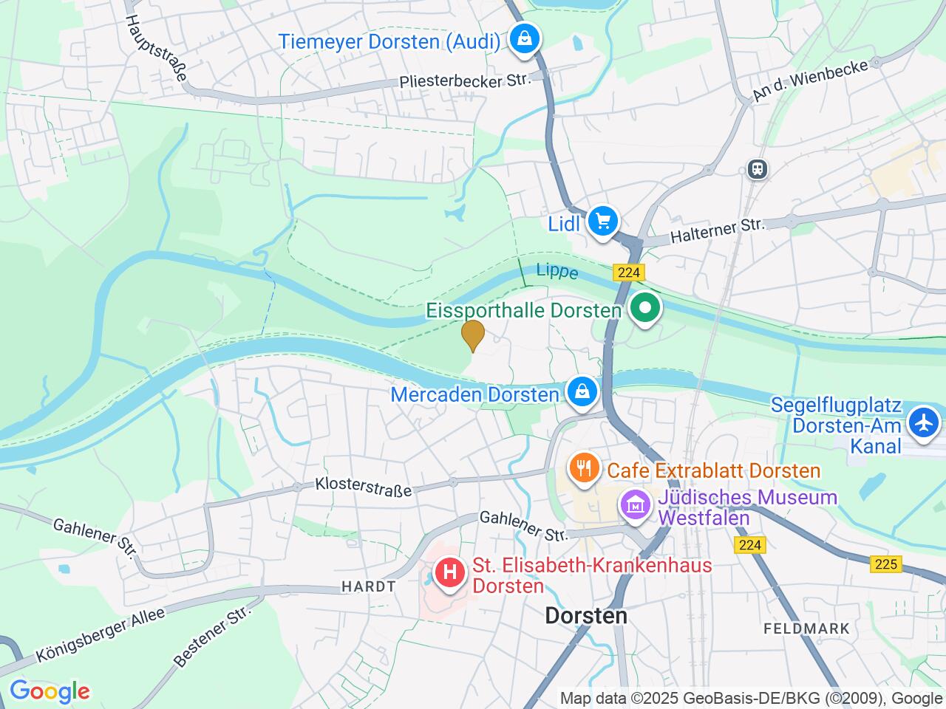Image resolution: width=946 pixels, height=709 pixels.
Task: Click the 225 road shield
Action: click(x=885, y=564)
